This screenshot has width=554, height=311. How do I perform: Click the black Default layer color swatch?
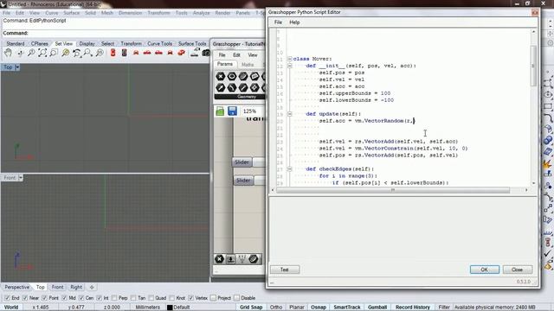pyautogui.click(x=170, y=308)
